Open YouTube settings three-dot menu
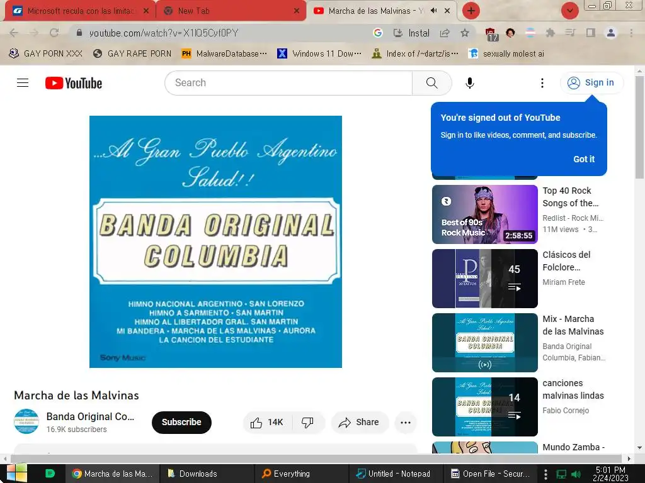The width and height of the screenshot is (645, 483). click(542, 83)
